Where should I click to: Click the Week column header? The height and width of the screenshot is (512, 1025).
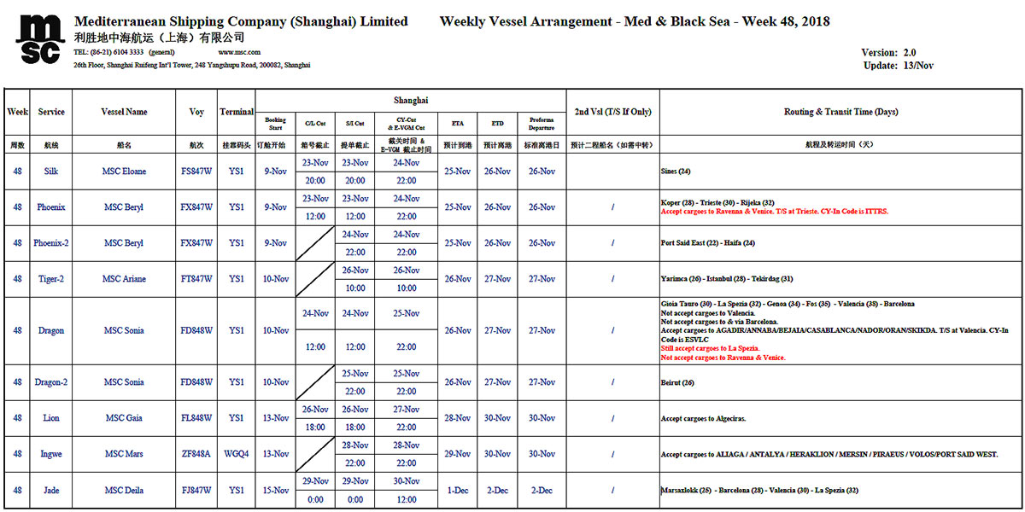coord(17,112)
